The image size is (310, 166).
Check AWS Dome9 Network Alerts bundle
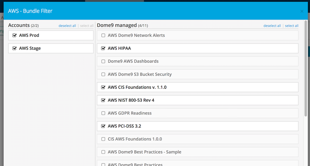click(103, 35)
